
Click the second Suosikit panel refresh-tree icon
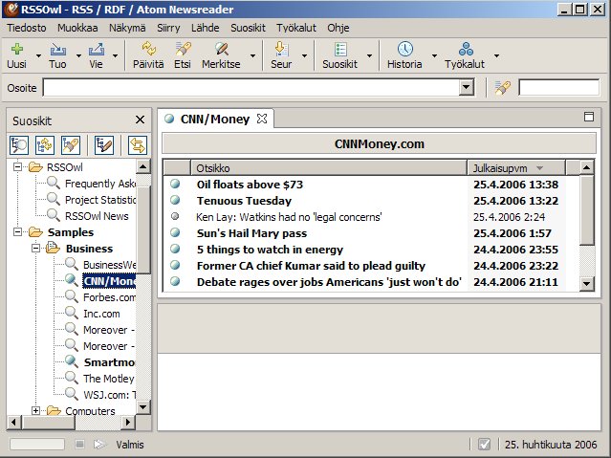coord(44,145)
